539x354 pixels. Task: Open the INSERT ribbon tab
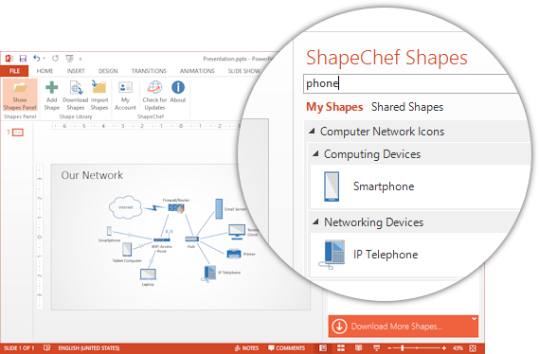(76, 71)
